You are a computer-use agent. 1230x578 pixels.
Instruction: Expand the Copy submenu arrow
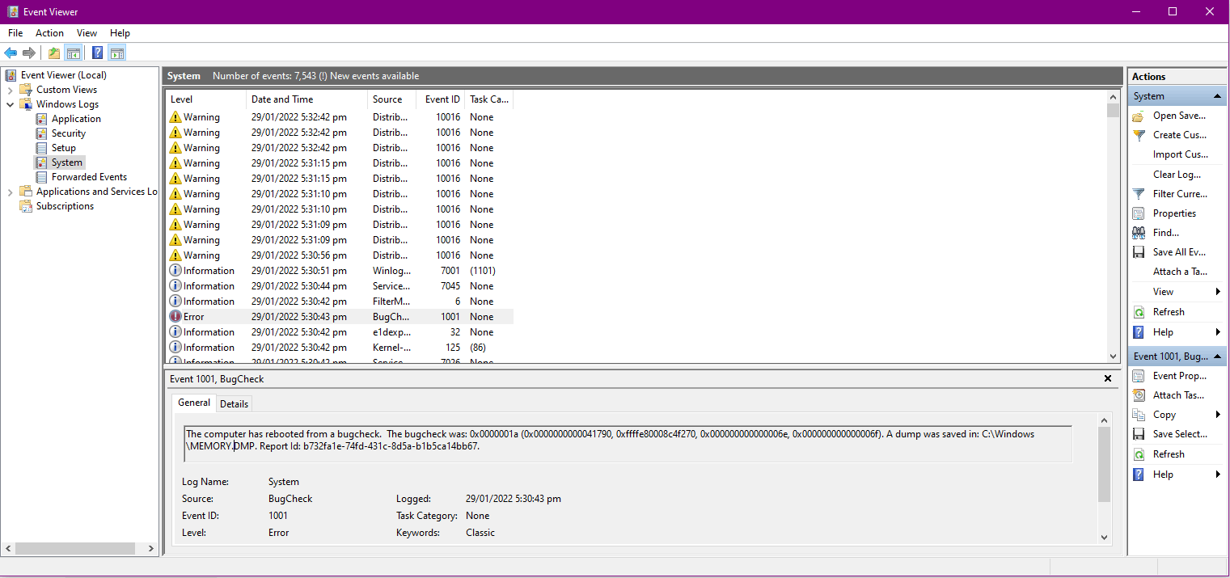tap(1218, 415)
